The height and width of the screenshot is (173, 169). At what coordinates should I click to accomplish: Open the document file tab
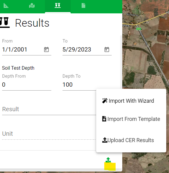[83, 5]
